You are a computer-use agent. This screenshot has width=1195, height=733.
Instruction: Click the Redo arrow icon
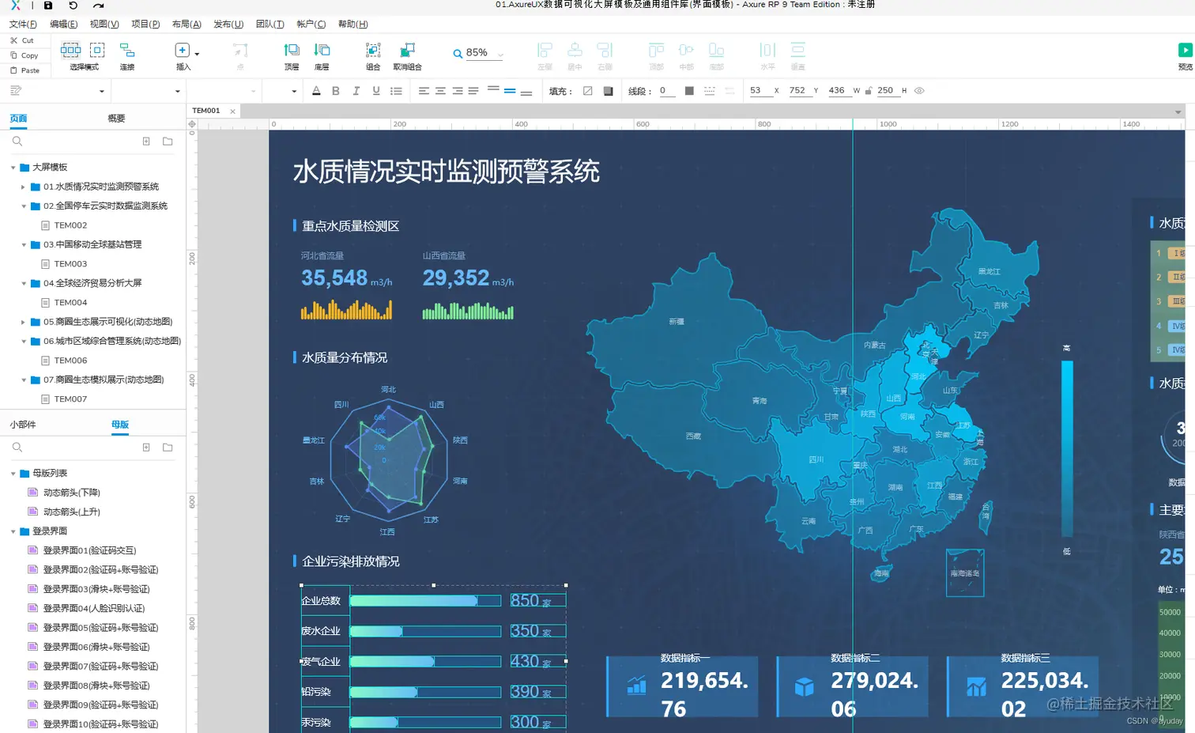click(x=98, y=6)
